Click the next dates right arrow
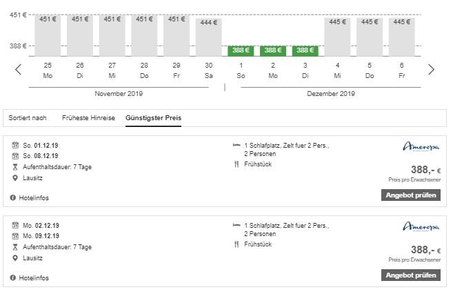The image size is (453, 292). (432, 69)
